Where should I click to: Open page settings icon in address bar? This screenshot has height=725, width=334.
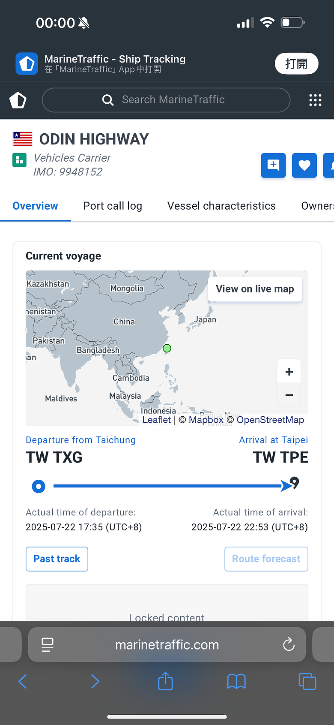(x=48, y=644)
